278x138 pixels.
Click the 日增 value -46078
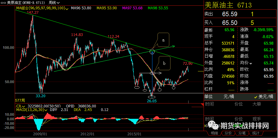(x=228, y=56)
